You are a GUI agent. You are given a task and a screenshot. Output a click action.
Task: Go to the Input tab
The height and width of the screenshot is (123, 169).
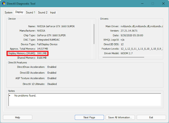53,12
